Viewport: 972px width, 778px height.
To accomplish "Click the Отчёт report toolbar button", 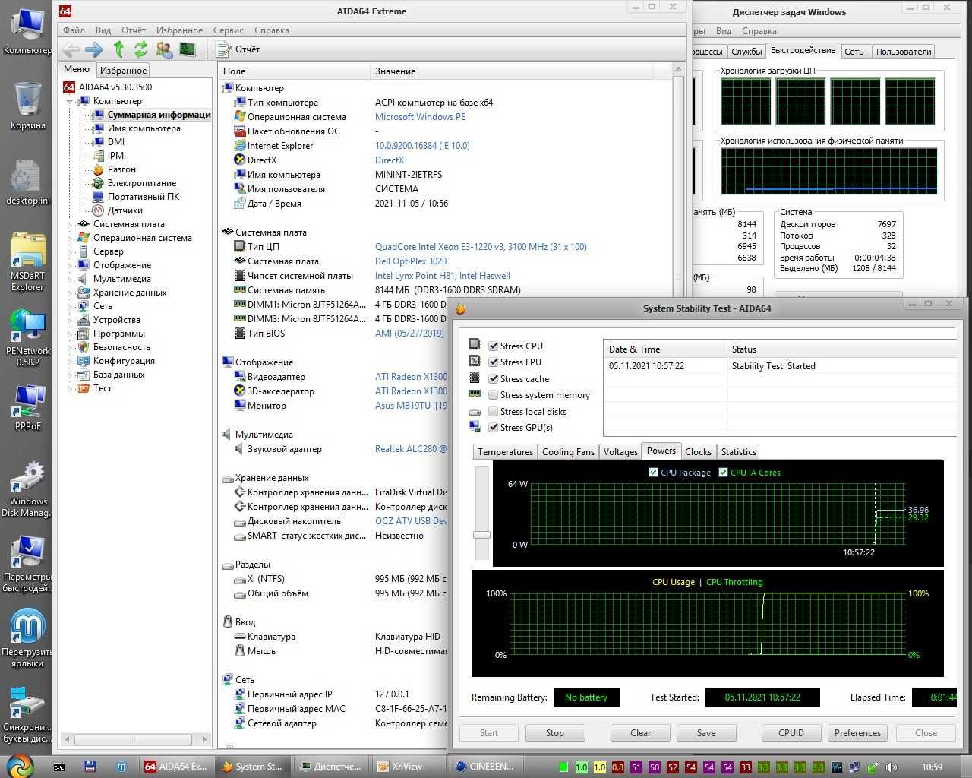I will 238,49.
